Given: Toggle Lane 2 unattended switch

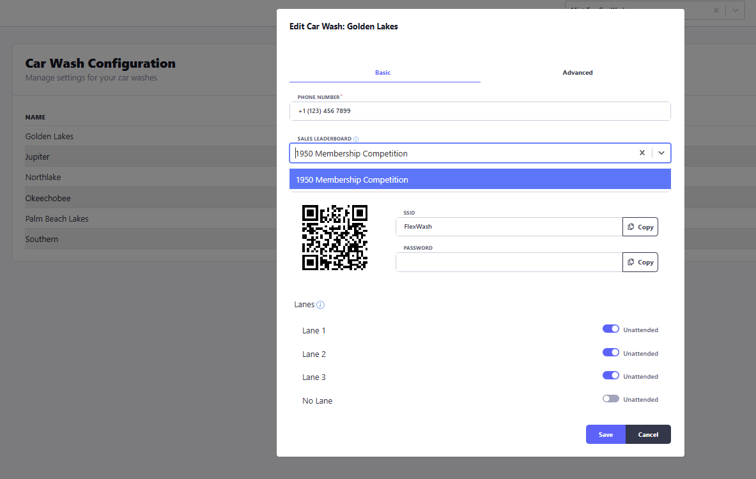Looking at the screenshot, I should coord(610,353).
